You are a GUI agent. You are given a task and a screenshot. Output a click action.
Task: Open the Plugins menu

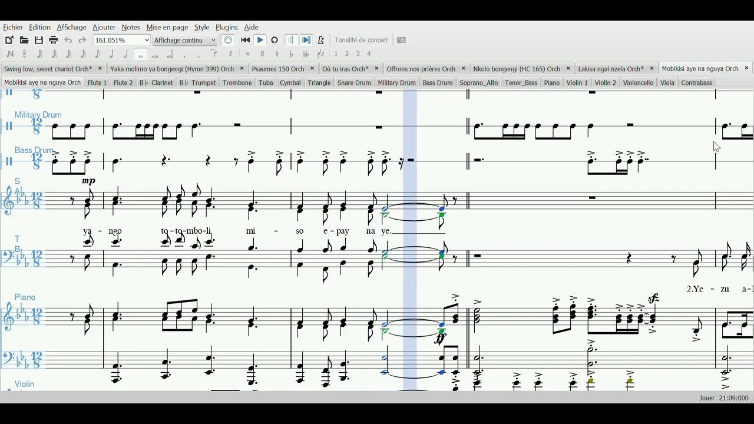click(227, 27)
